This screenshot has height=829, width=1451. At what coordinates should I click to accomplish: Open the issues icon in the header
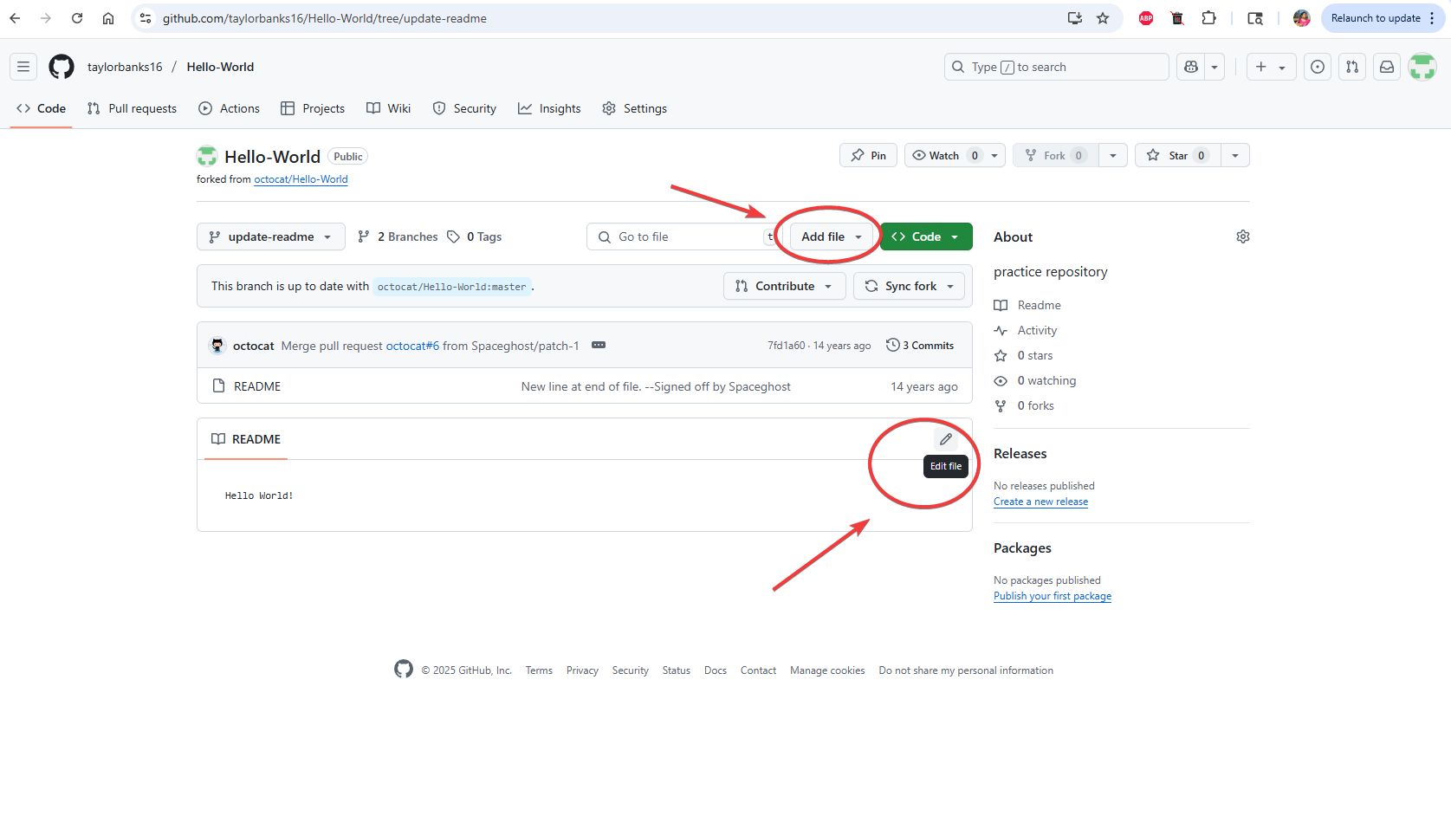pos(1318,67)
